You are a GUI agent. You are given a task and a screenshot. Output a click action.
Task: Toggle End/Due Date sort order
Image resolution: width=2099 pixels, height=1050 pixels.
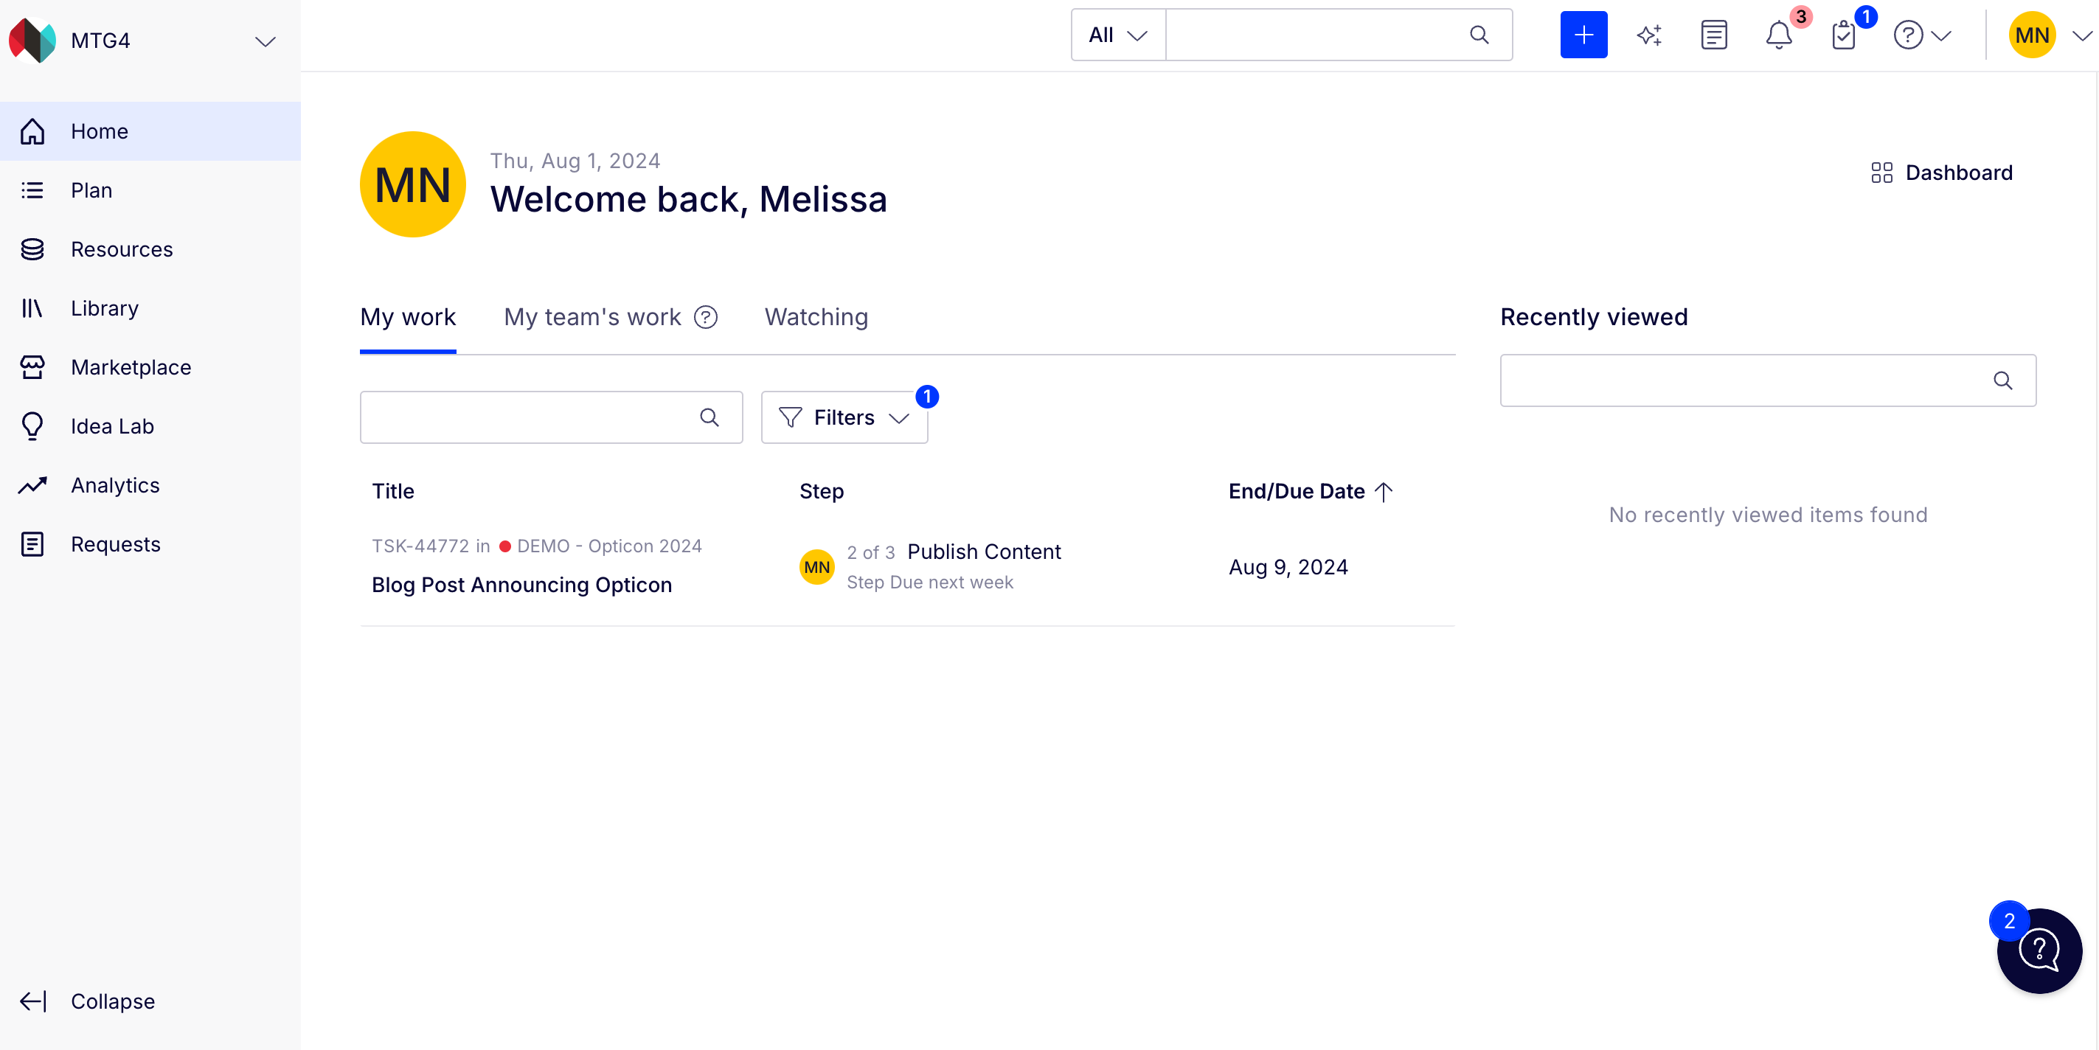tap(1311, 491)
